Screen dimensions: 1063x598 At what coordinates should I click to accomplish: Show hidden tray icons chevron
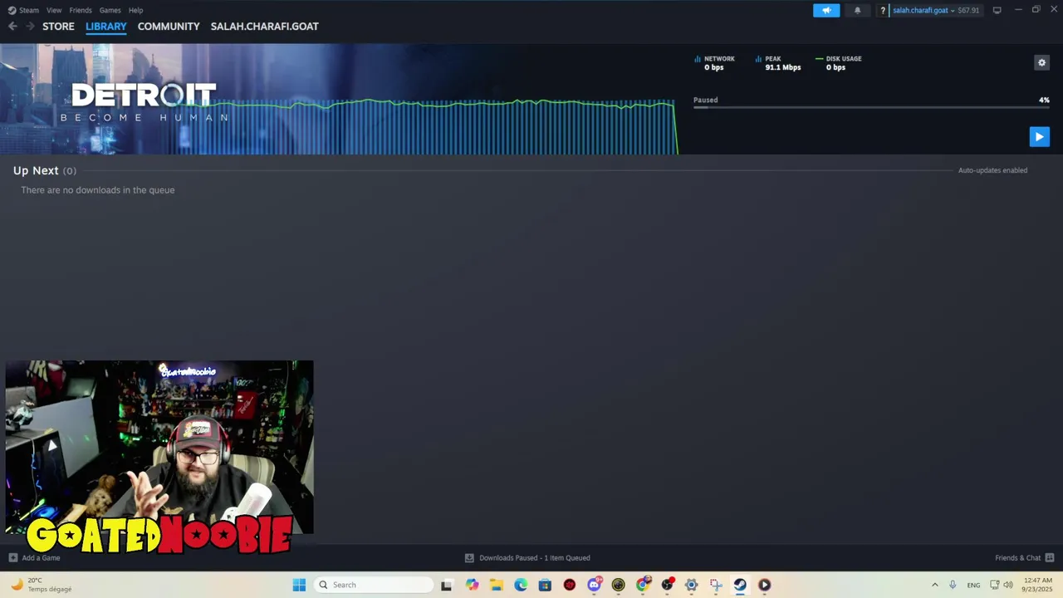(x=934, y=585)
